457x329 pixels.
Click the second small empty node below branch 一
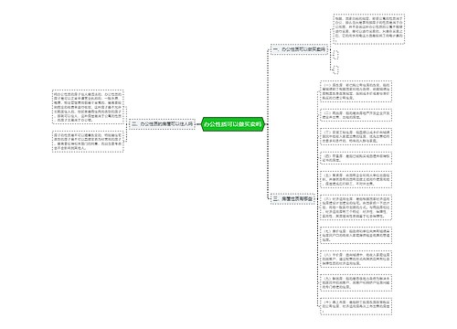pyautogui.click(x=336, y=69)
